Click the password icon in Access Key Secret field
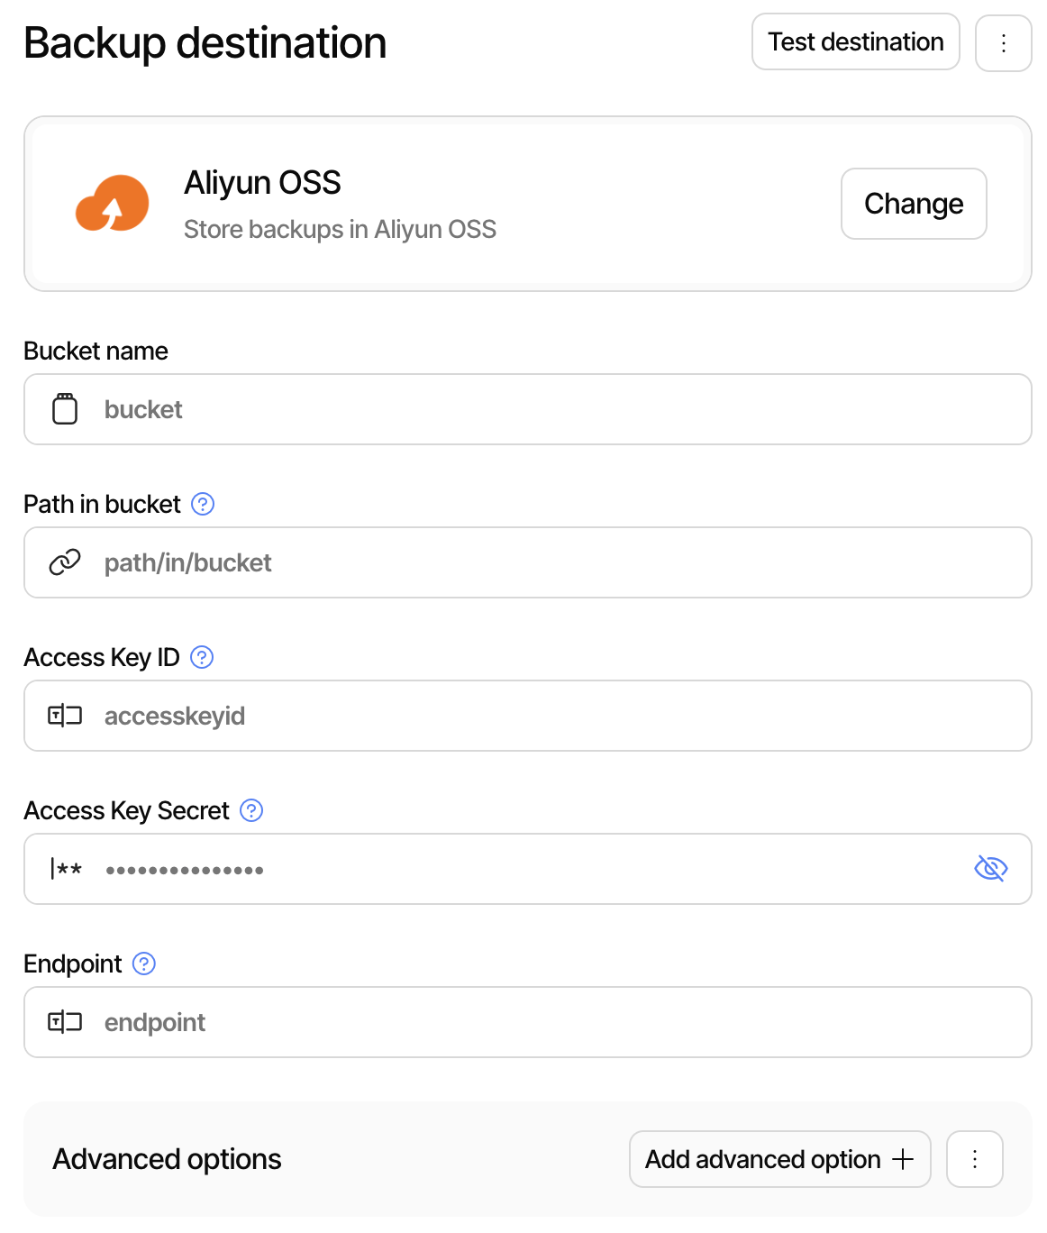The image size is (1047, 1233). tap(66, 868)
